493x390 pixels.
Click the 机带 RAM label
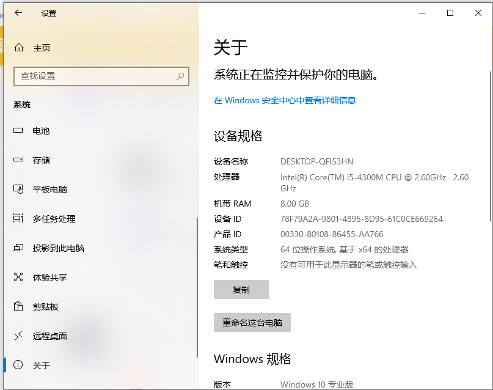[x=232, y=204]
